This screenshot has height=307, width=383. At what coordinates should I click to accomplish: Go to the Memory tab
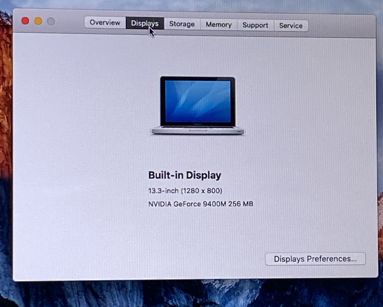218,25
